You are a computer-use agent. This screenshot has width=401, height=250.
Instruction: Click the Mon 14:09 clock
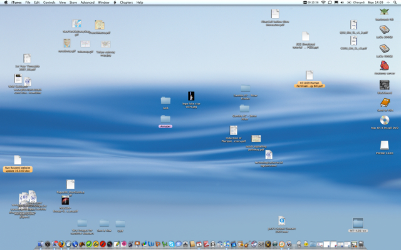tap(375, 2)
